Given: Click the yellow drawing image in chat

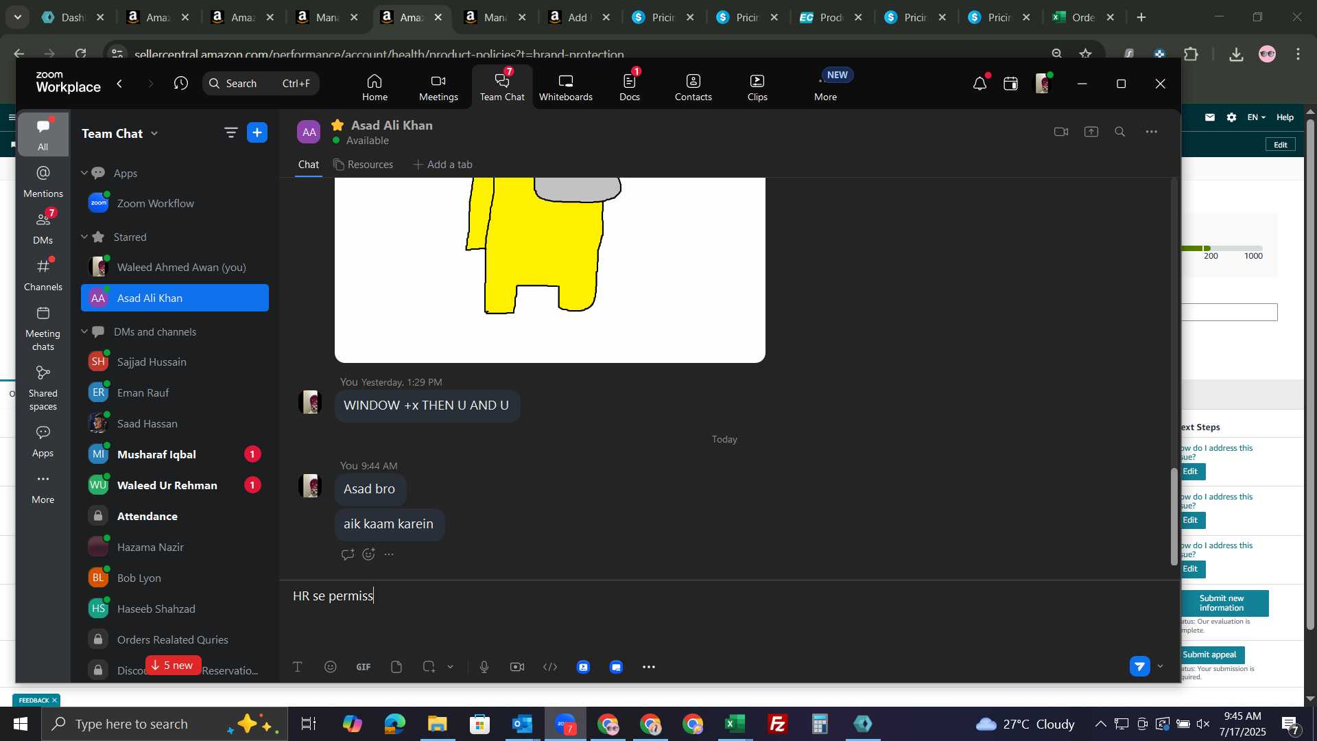Looking at the screenshot, I should click(549, 269).
